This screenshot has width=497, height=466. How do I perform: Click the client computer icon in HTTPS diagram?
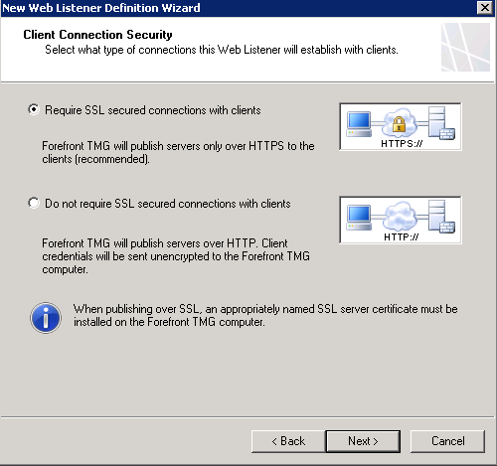pyautogui.click(x=359, y=124)
